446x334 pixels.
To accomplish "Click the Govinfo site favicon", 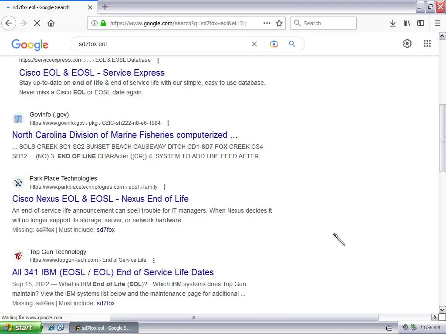I will pos(18,118).
